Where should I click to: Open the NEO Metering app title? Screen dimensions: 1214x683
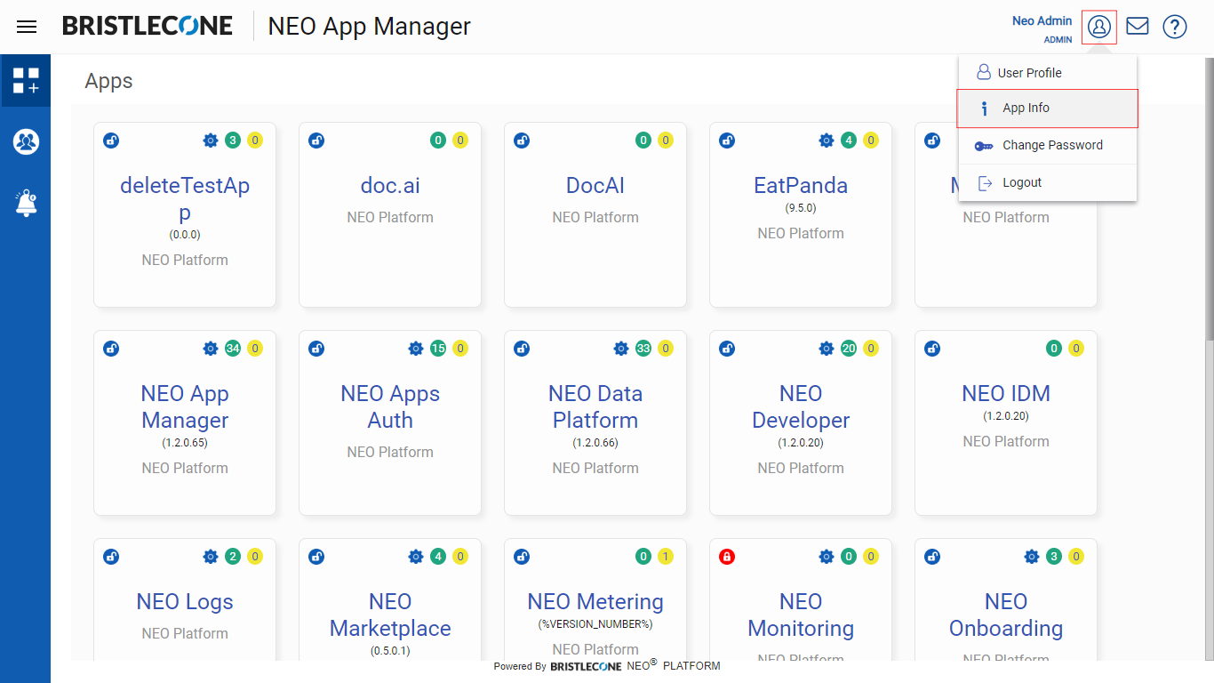coord(595,602)
